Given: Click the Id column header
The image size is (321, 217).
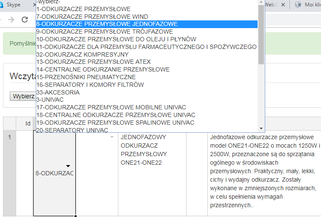Looking at the screenshot, I should pyautogui.click(x=25, y=123).
